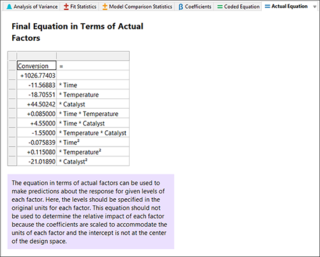Click the Analysis of Variance bell-curve icon
The image size is (320, 257).
(9, 7)
